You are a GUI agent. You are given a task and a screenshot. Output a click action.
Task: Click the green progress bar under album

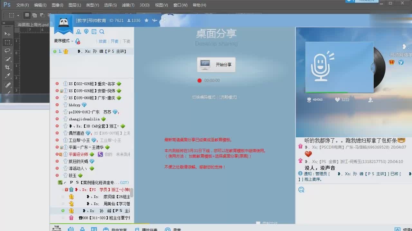coord(326,92)
